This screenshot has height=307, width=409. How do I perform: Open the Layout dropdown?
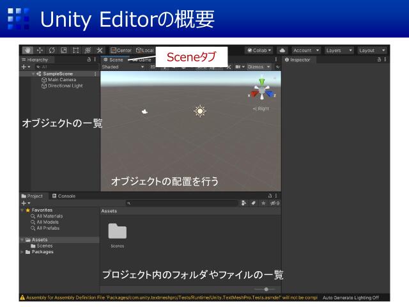372,50
